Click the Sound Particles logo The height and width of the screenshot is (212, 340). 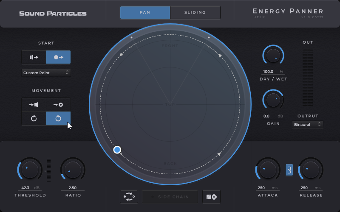pyautogui.click(x=53, y=13)
